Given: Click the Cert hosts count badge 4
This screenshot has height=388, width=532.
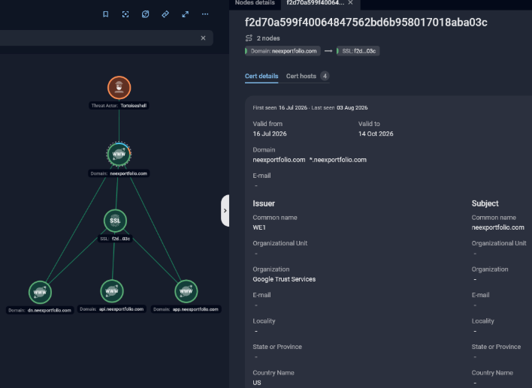Looking at the screenshot, I should [325, 76].
